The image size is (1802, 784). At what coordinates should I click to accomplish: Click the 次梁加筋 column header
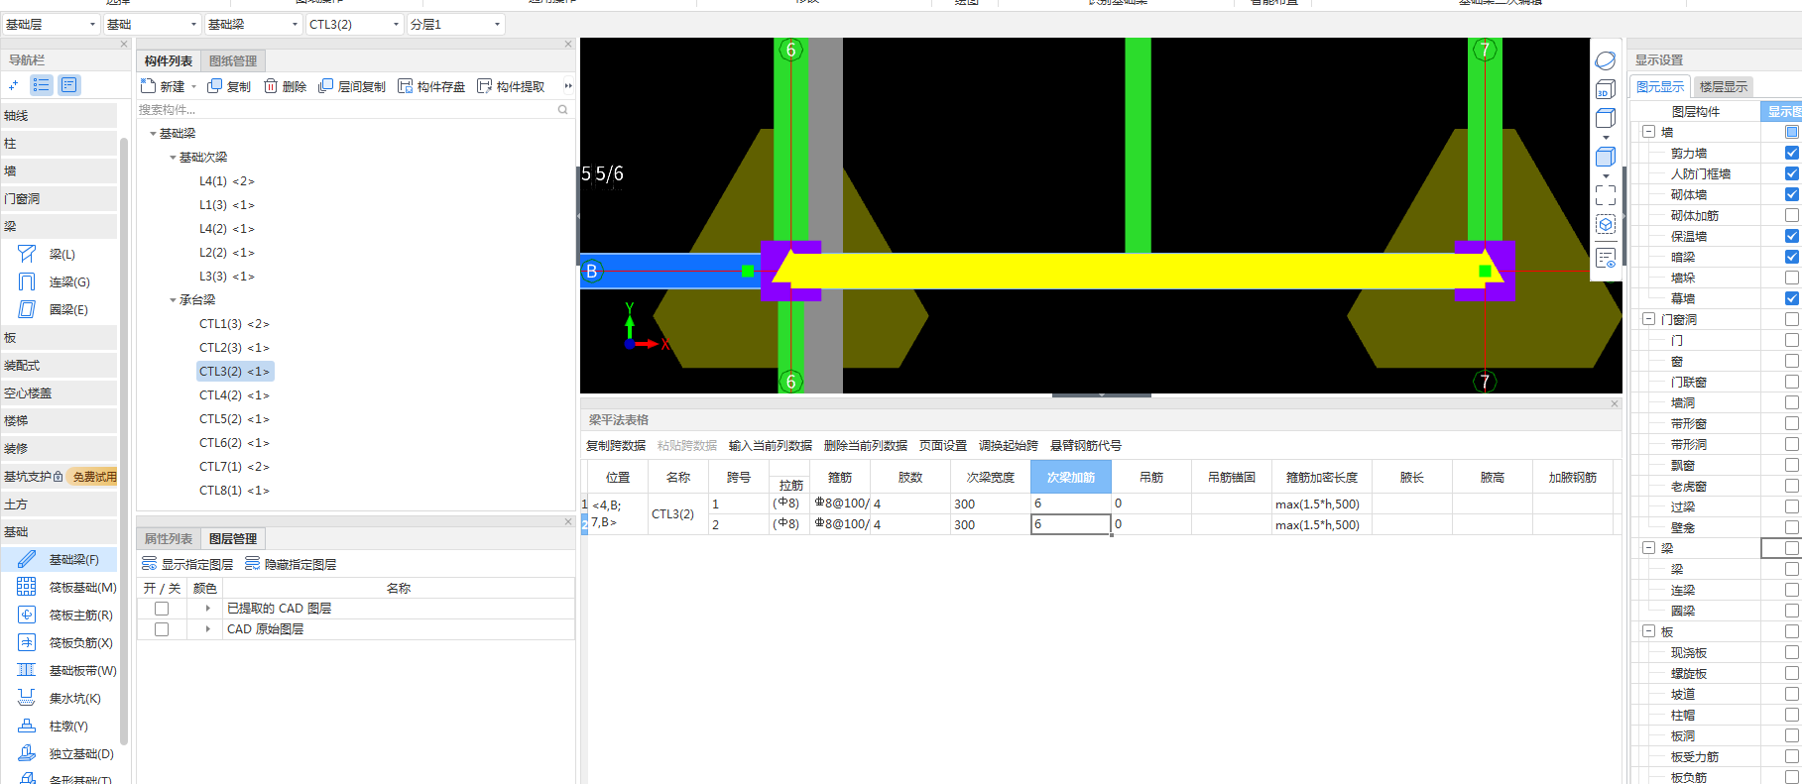(x=1071, y=477)
